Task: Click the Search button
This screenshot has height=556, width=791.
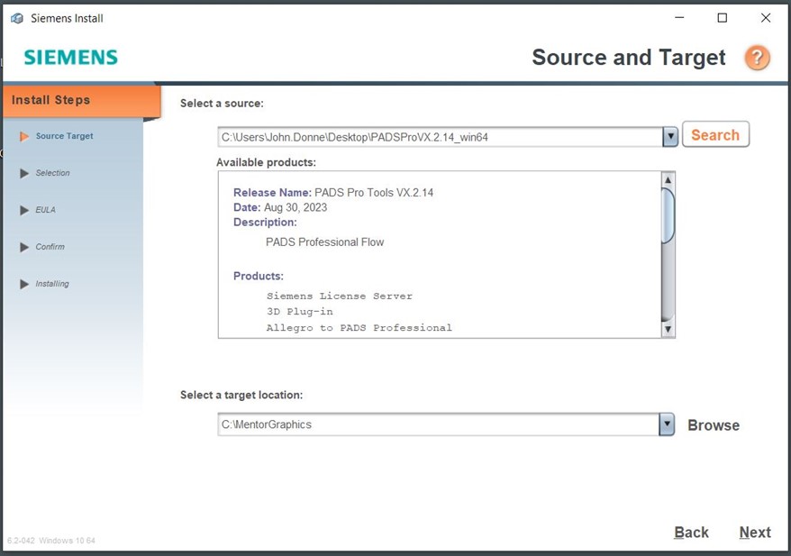Action: (x=715, y=134)
